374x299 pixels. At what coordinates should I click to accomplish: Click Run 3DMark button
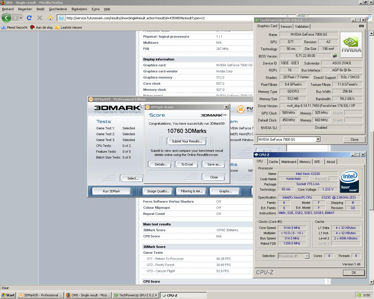coord(111,191)
